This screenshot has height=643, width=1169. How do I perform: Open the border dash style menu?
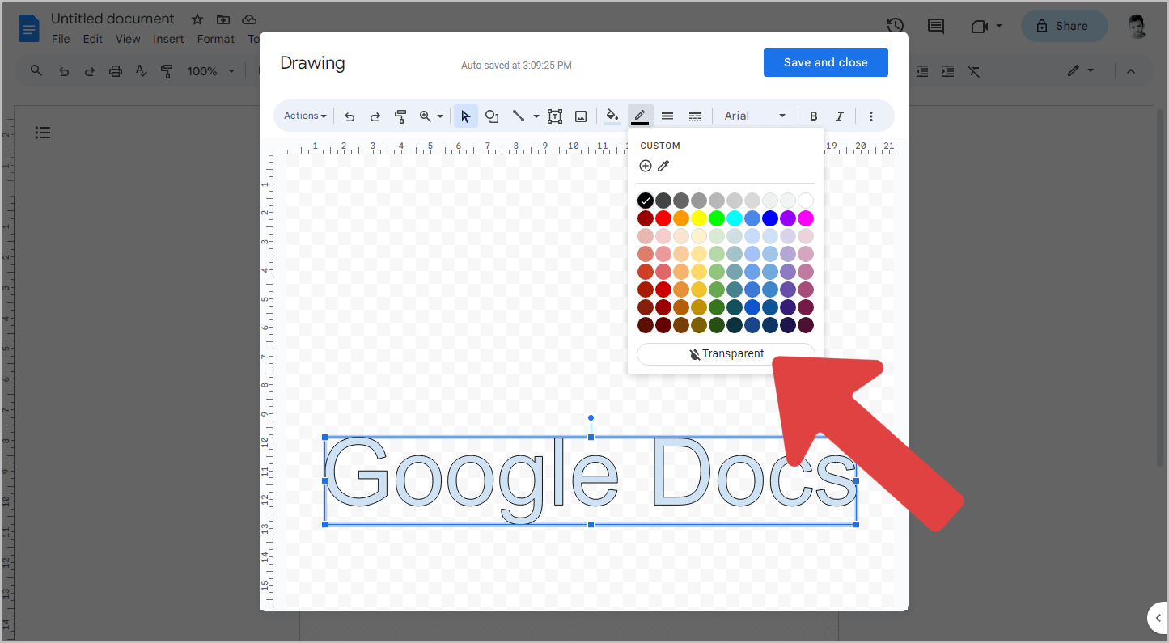[695, 116]
